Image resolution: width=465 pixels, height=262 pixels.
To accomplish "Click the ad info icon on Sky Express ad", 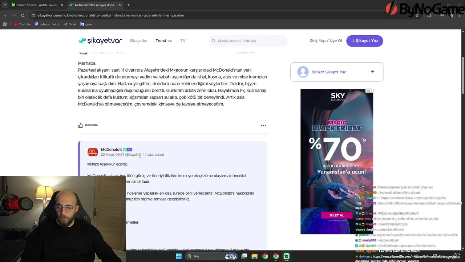I will (x=367, y=91).
